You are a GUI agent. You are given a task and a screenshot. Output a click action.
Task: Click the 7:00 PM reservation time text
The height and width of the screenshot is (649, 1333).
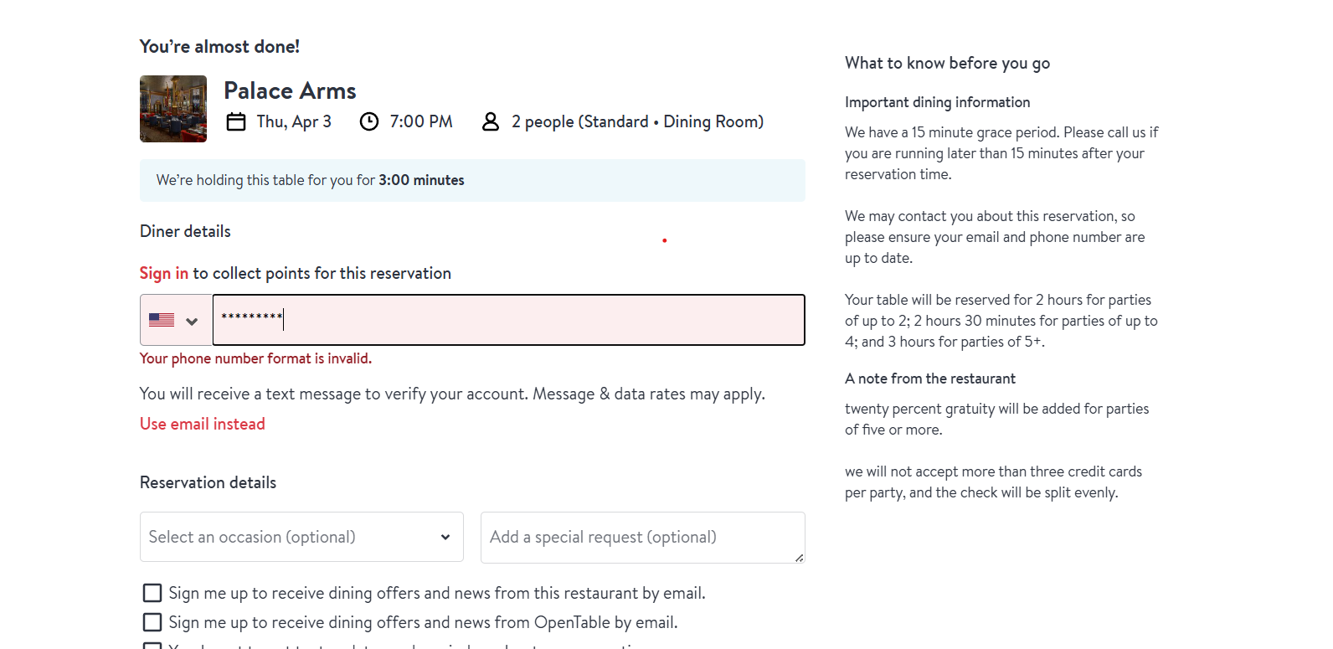[x=421, y=122]
